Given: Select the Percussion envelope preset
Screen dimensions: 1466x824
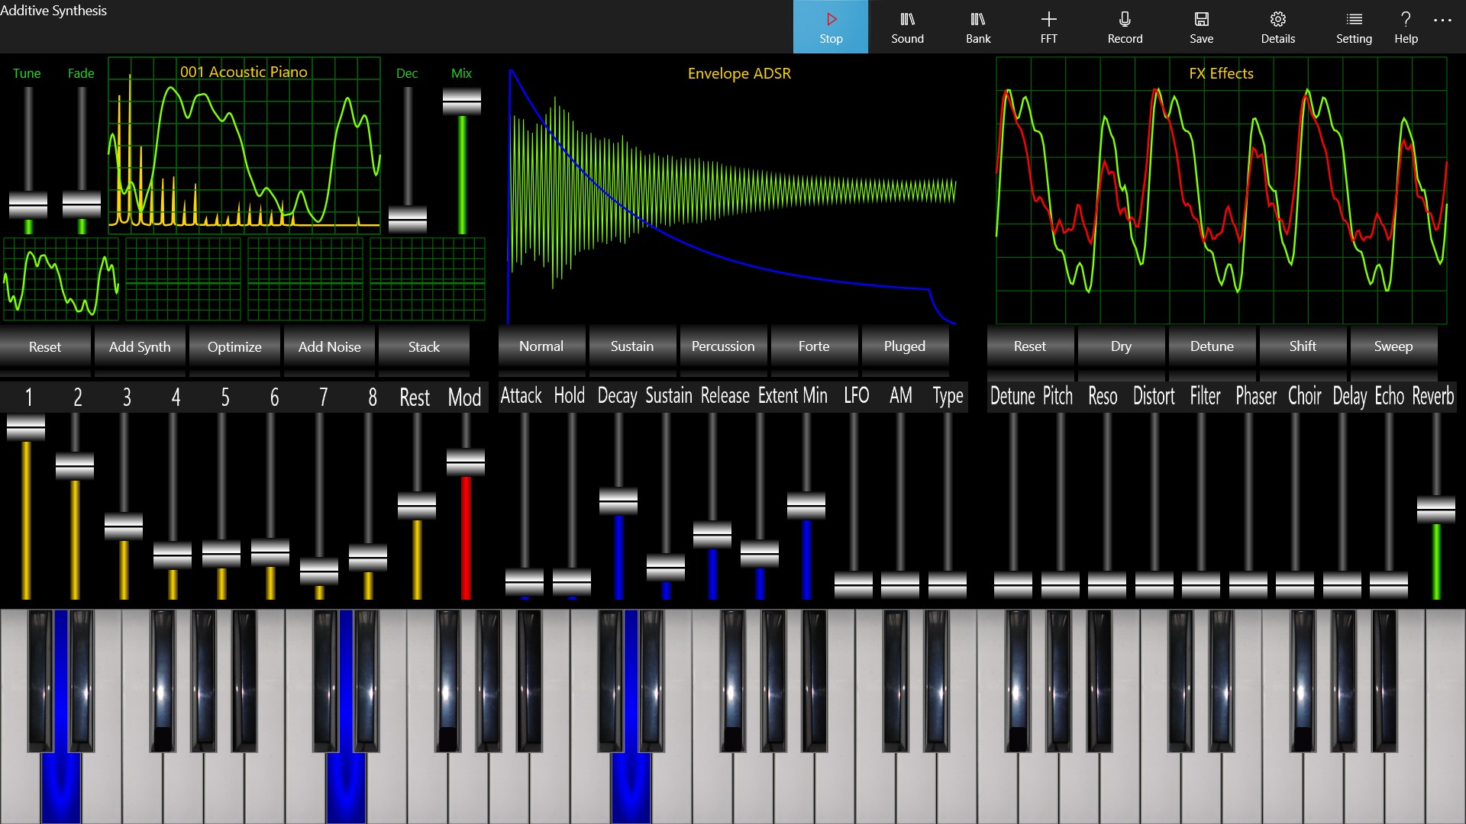Looking at the screenshot, I should pos(722,346).
